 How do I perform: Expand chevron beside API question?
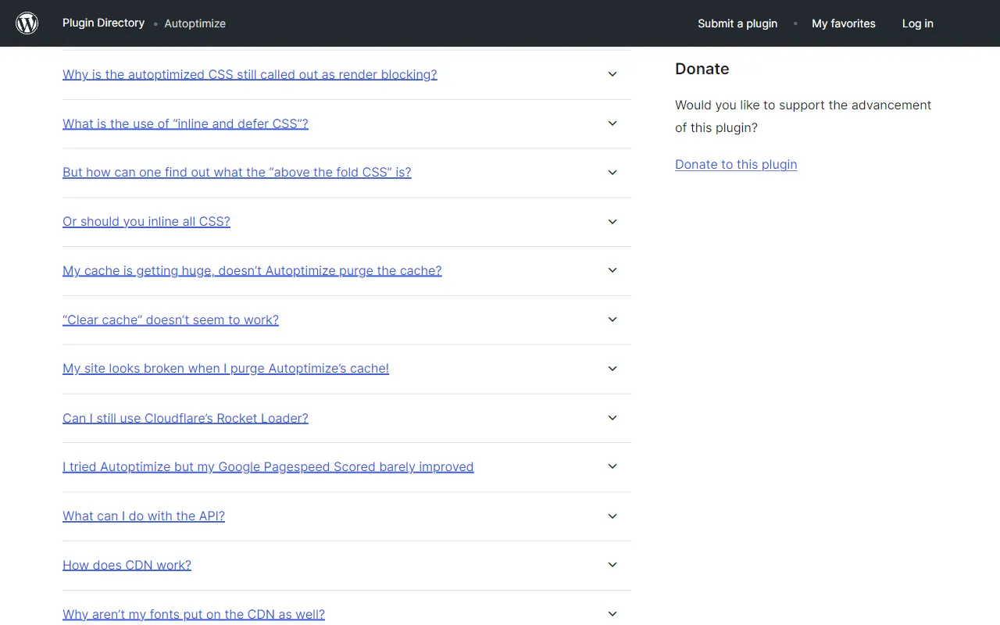(x=612, y=516)
